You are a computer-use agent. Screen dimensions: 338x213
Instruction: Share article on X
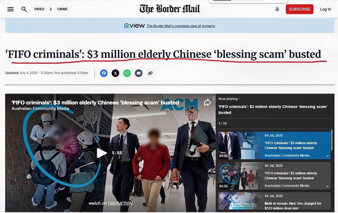pos(115,73)
